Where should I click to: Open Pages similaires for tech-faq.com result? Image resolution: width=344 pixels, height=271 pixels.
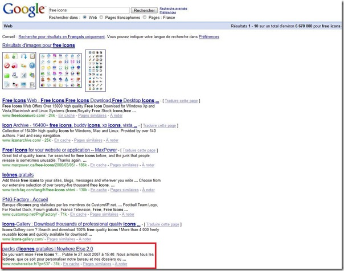point(124,190)
